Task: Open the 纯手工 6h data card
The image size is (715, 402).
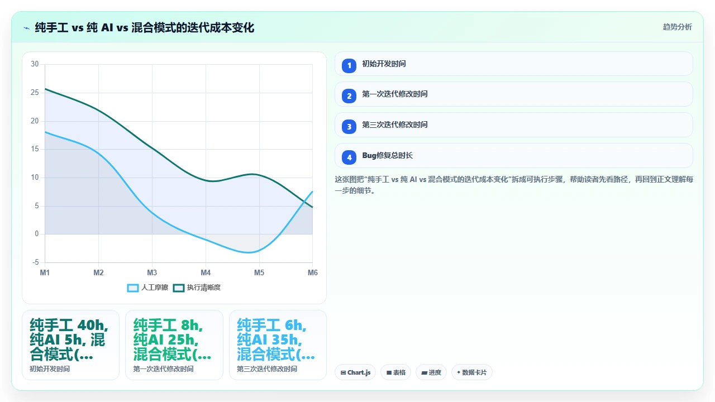Action: tap(278, 345)
